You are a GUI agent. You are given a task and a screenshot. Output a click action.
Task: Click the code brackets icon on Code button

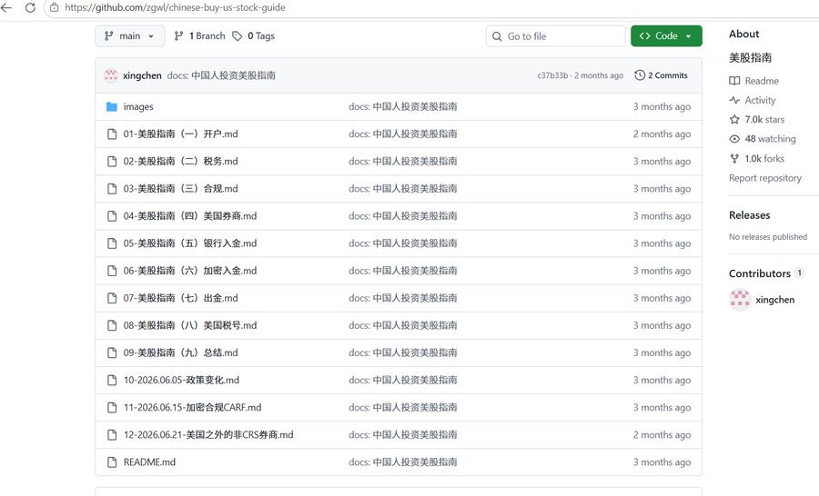tap(645, 36)
